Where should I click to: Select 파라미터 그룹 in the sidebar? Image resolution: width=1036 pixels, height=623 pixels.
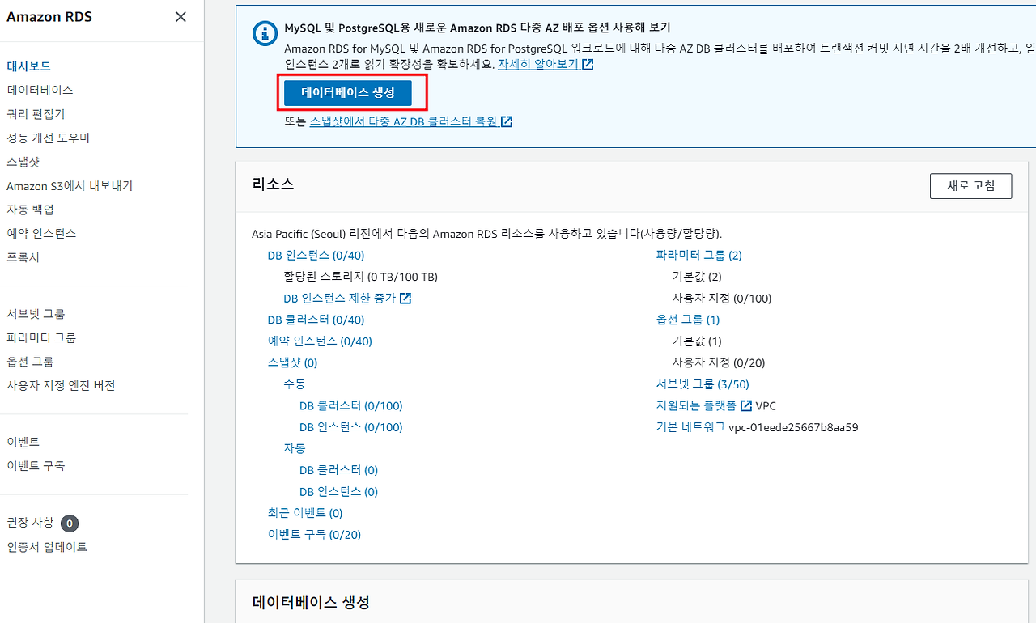[41, 337]
